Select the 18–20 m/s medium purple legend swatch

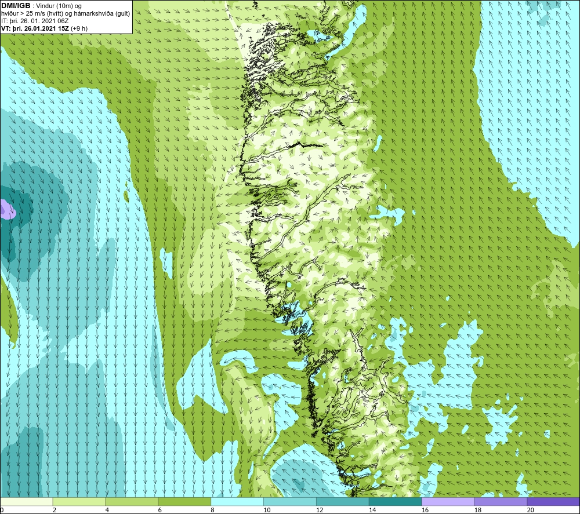tap(501, 502)
